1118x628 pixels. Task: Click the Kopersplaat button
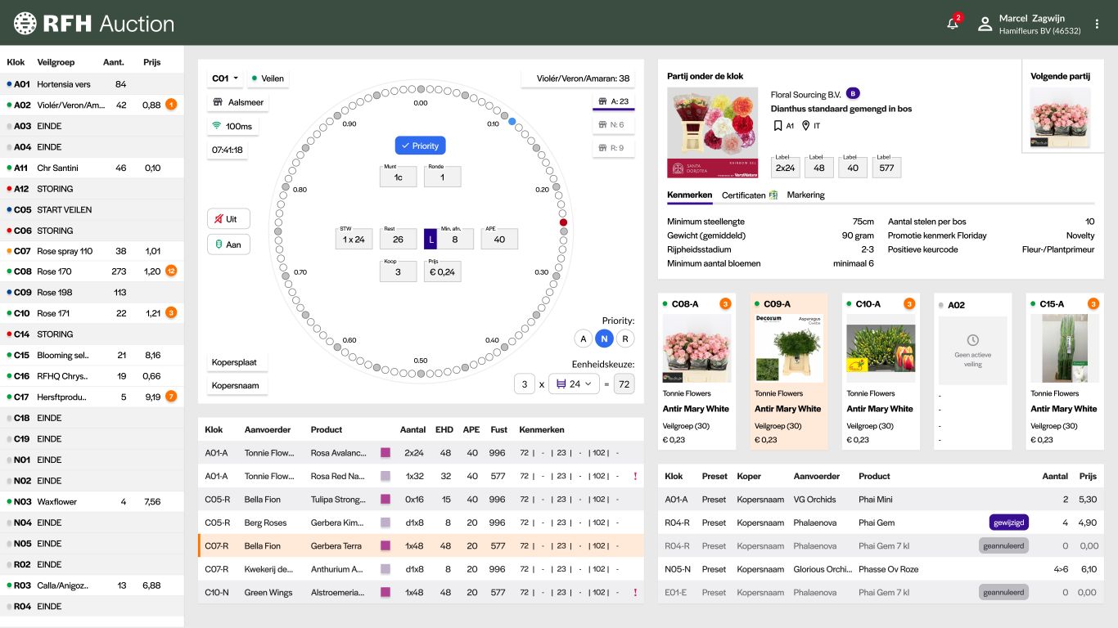(x=237, y=362)
